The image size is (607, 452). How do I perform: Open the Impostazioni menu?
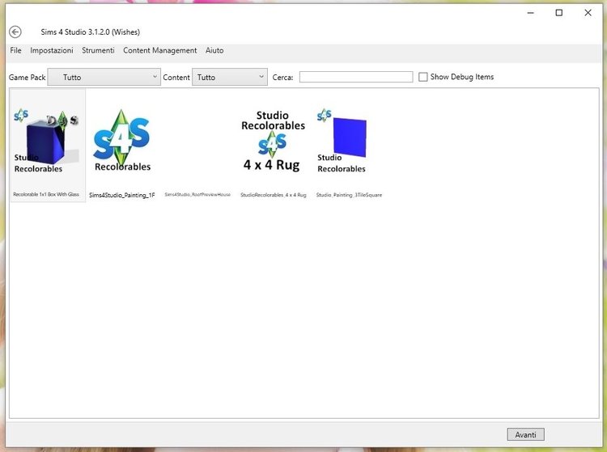tap(52, 50)
